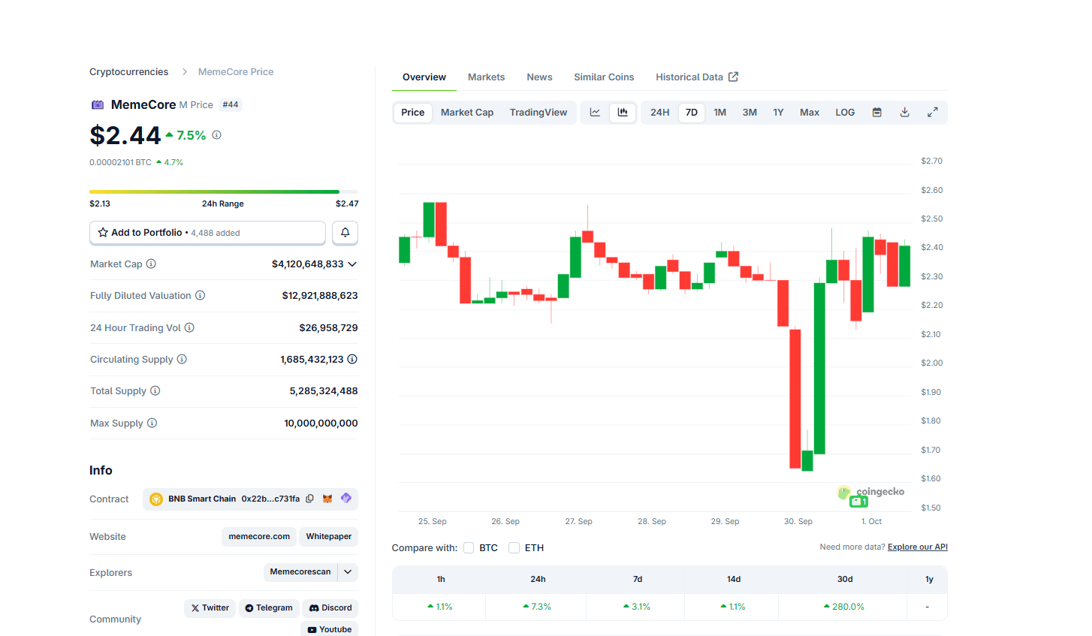This screenshot has width=1092, height=636.
Task: Switch chart to line chart view
Action: coord(594,111)
